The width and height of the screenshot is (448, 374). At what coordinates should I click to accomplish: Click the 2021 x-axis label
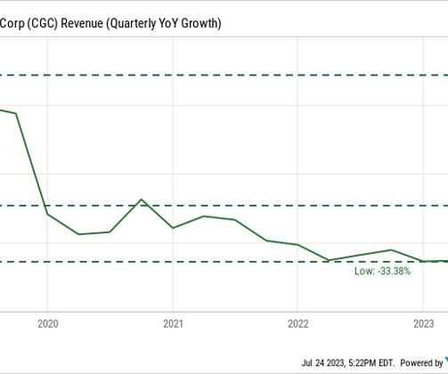pyautogui.click(x=173, y=324)
